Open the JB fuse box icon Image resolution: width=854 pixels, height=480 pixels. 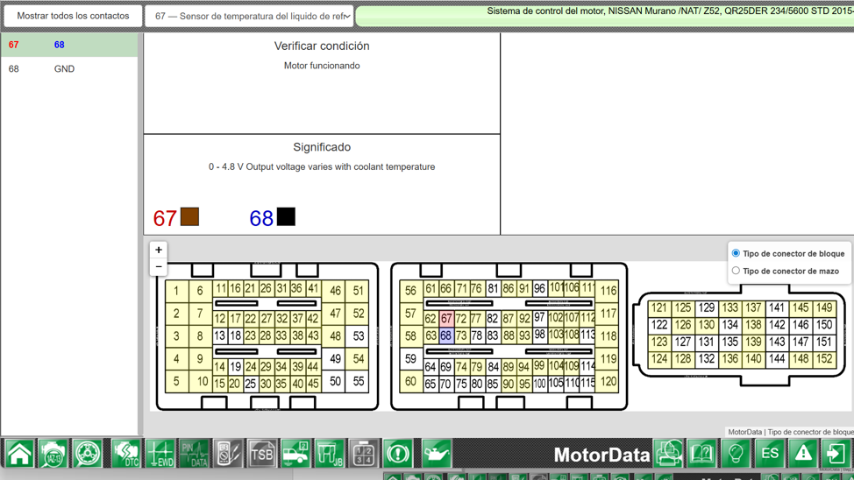click(x=330, y=454)
